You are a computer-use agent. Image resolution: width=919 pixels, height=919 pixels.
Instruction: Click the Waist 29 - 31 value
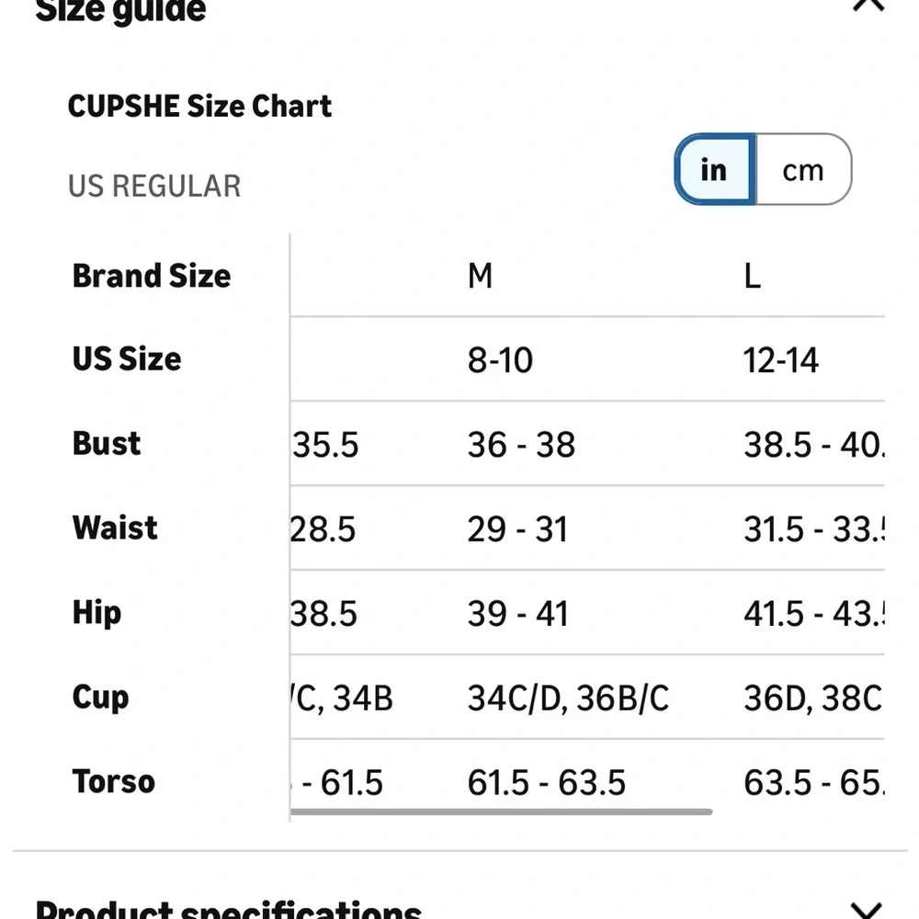[516, 529]
